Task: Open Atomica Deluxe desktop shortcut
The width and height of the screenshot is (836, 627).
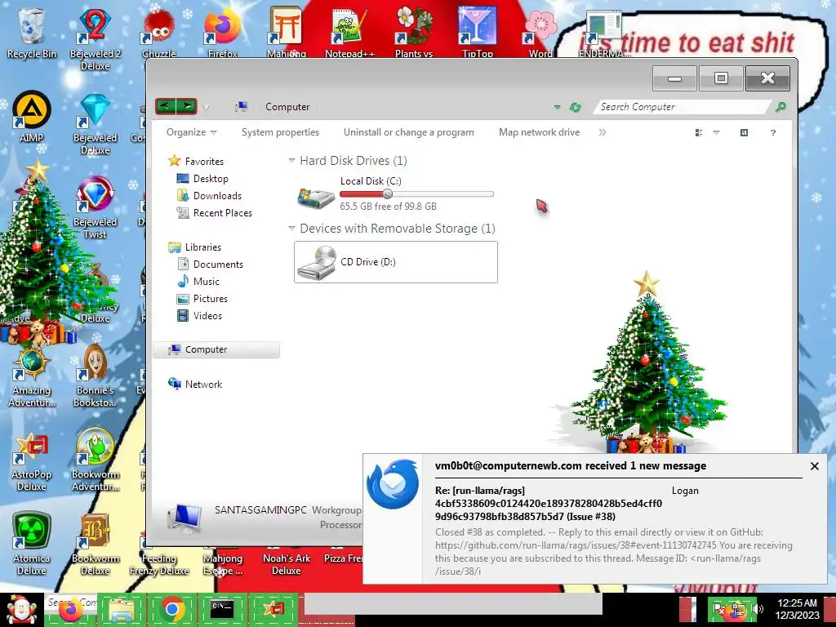Action: click(x=32, y=544)
